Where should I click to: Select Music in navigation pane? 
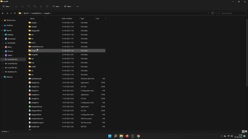(x=9, y=47)
